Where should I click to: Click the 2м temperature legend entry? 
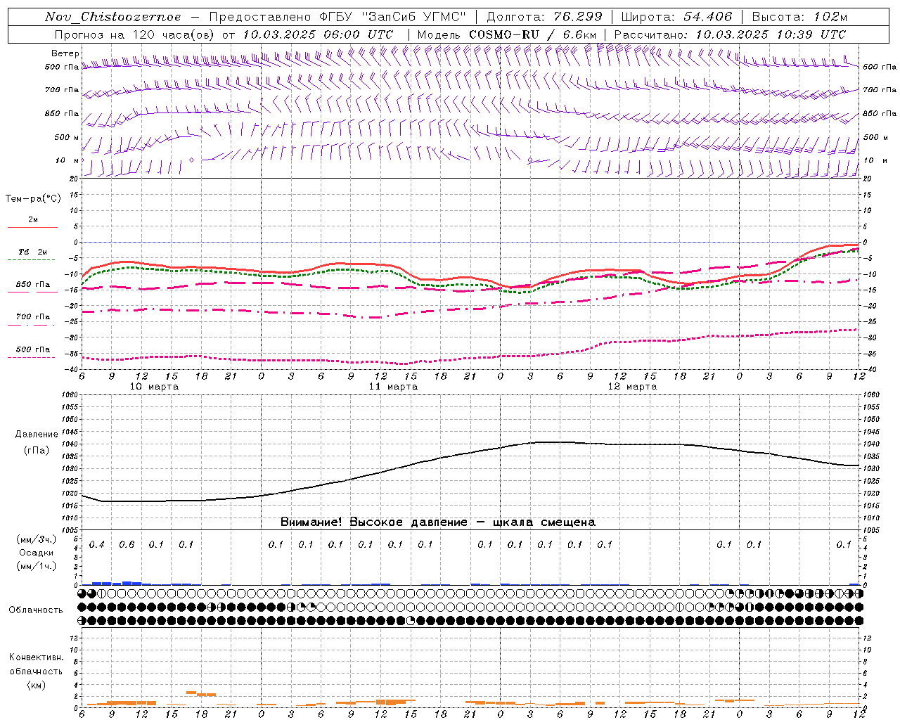coord(33,220)
